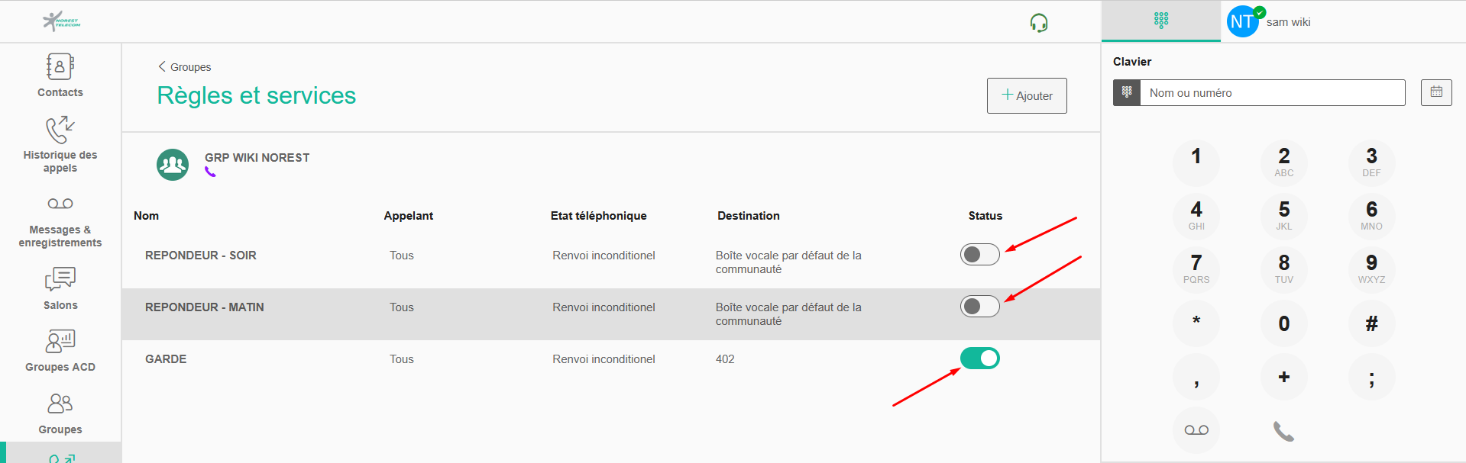Screen dimensions: 1466x463
Task: Click Renvoi inconditionel in the GARDE row
Action: pos(604,359)
